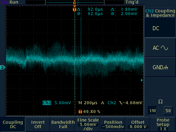
Task: Click the ohm symbol above impedance buttons
Action: point(160,101)
